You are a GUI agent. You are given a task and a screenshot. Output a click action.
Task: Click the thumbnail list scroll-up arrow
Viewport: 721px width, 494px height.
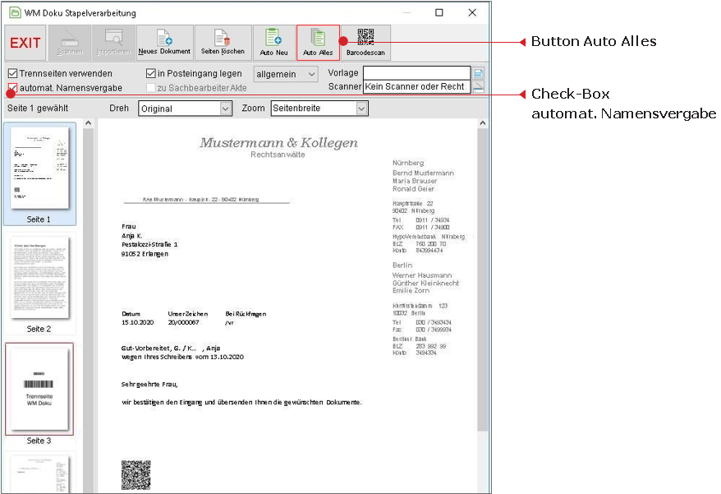tap(89, 123)
